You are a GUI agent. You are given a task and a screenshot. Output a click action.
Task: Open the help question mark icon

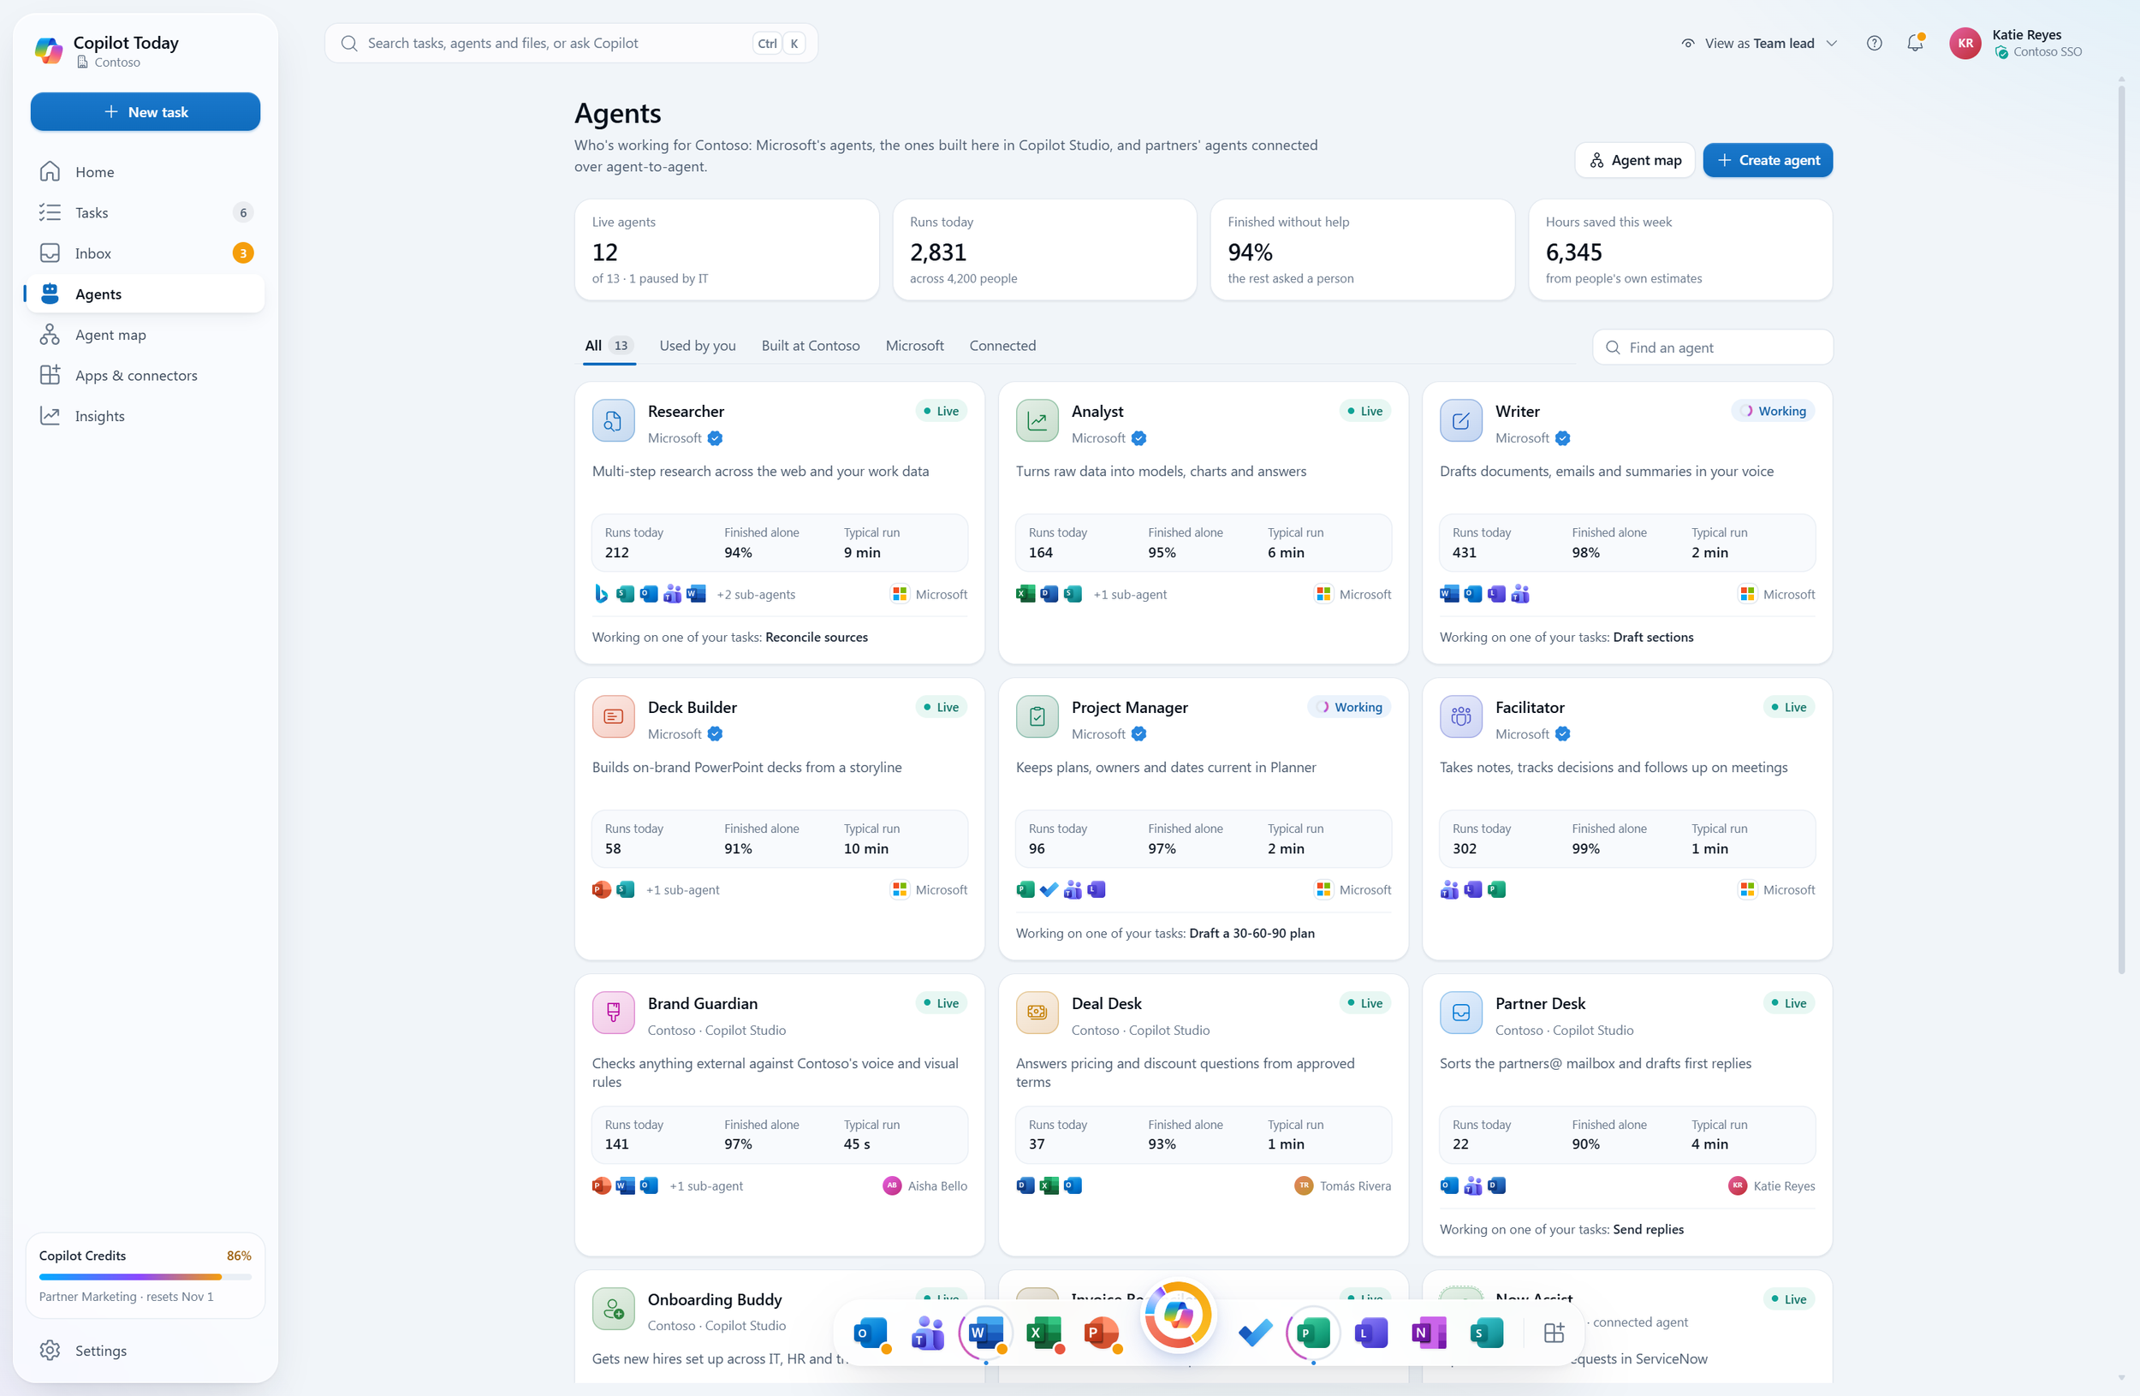tap(1874, 43)
